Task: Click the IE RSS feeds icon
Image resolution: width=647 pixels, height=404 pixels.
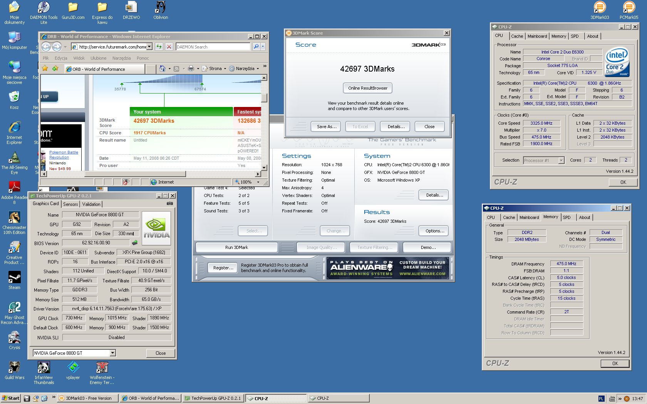Action: click(x=176, y=68)
